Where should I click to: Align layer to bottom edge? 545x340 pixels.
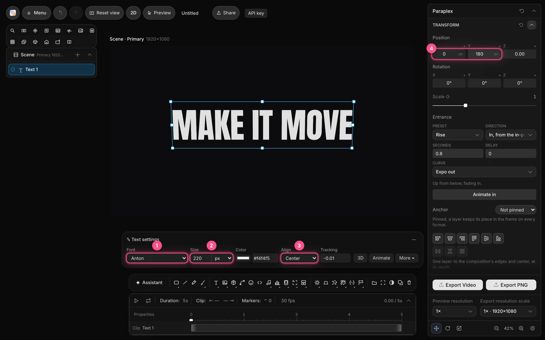[x=498, y=238]
